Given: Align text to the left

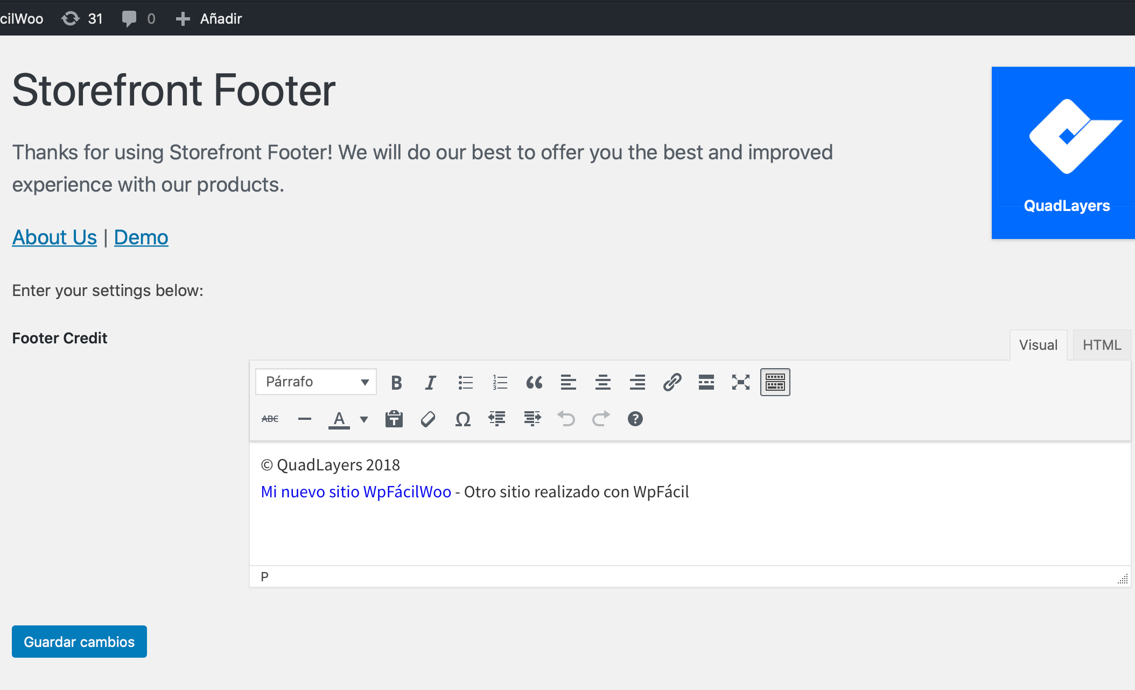Looking at the screenshot, I should (x=569, y=382).
